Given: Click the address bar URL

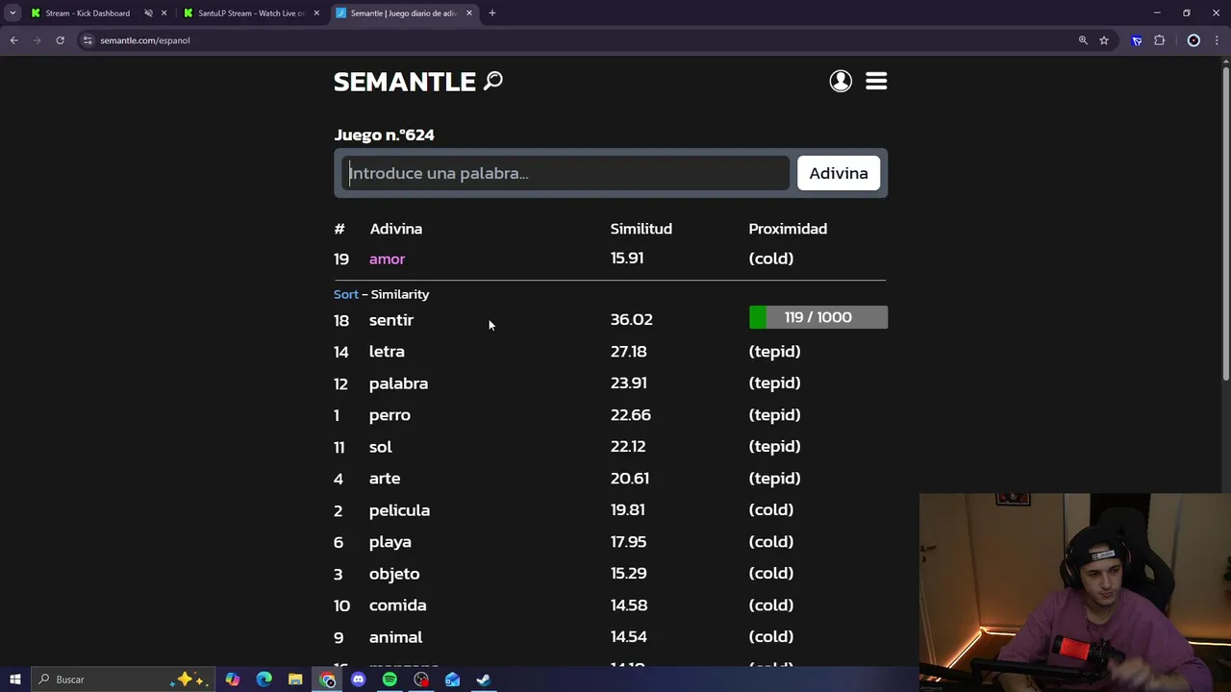Looking at the screenshot, I should coord(145,40).
